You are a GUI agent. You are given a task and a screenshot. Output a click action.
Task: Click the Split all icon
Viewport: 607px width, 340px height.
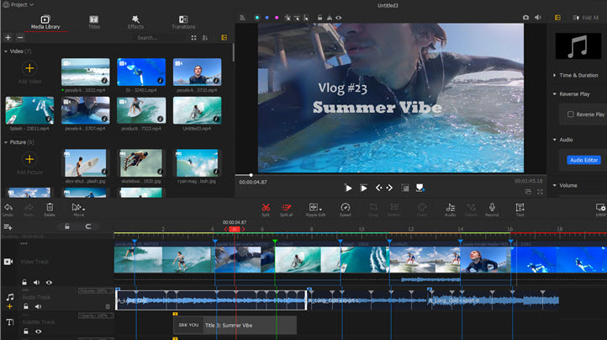[x=286, y=207]
